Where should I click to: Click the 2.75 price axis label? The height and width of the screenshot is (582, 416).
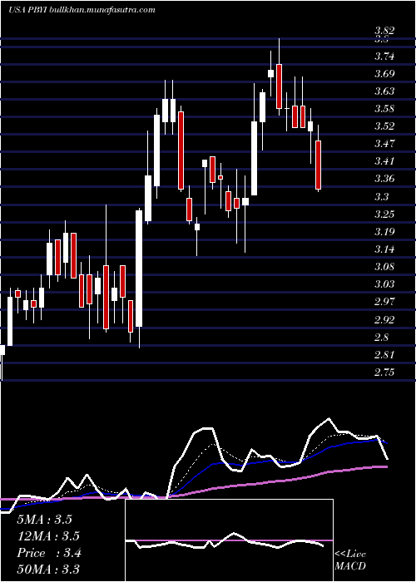coord(384,372)
